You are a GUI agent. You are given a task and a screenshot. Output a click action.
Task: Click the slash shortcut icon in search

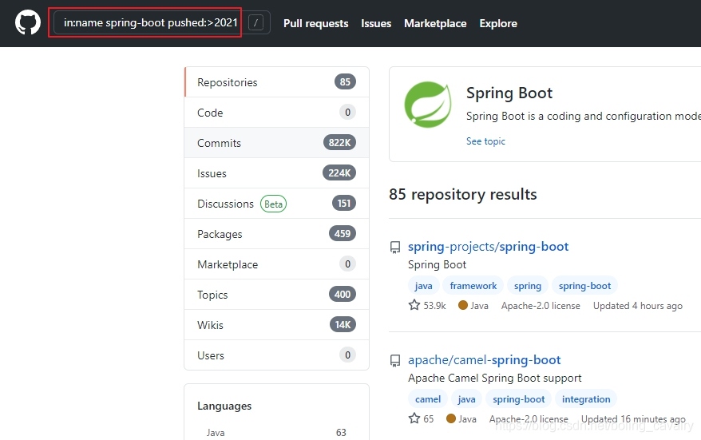pos(255,22)
